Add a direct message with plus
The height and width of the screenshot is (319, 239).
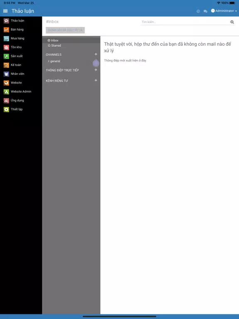click(x=96, y=70)
